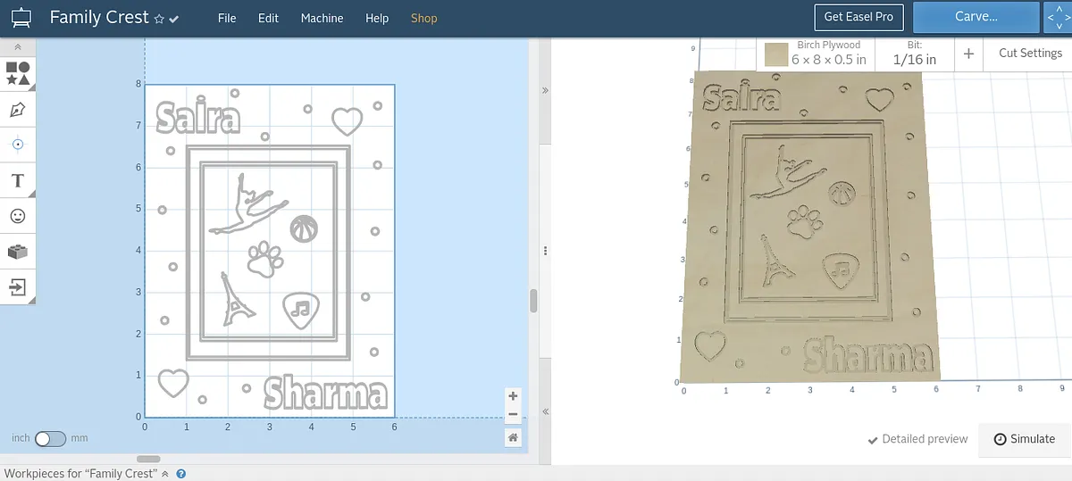Click the Simulate button

pos(1025,439)
